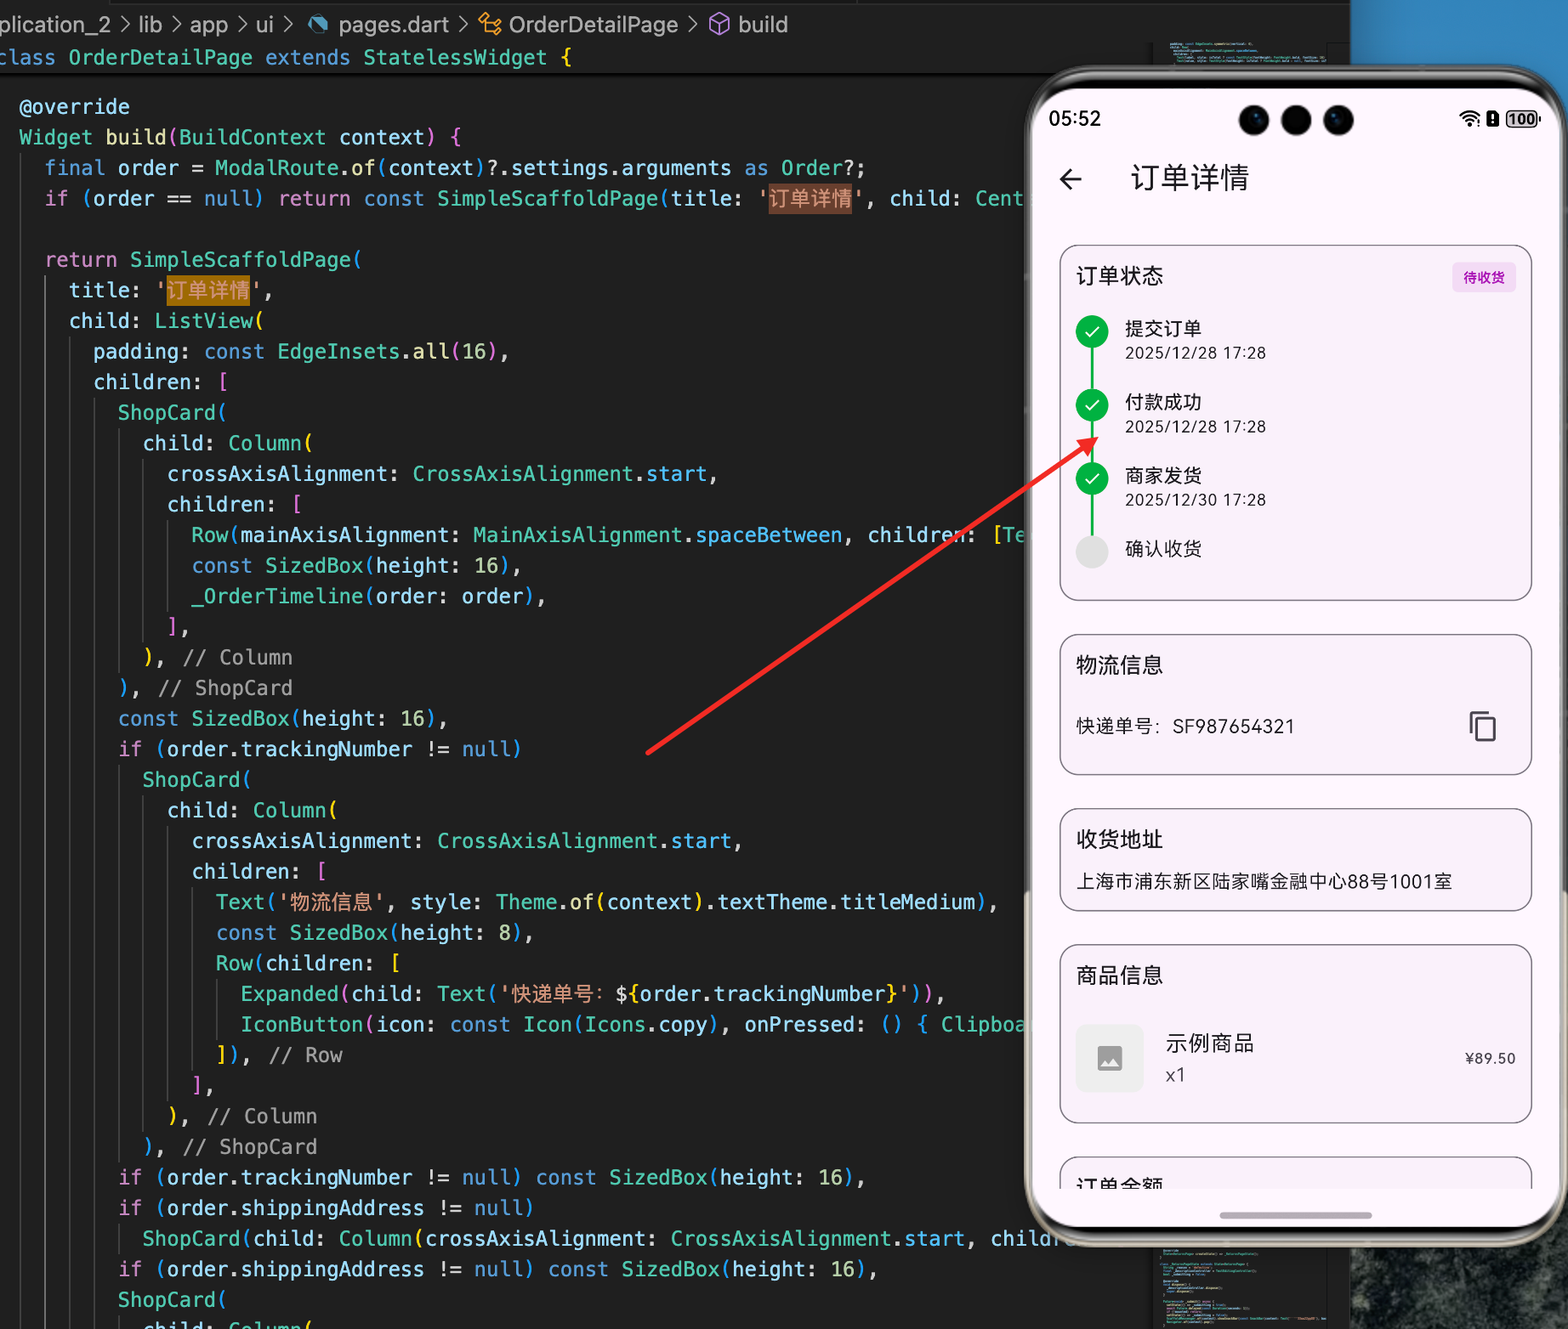Click the green check icon beside 提交订单

coord(1092,331)
